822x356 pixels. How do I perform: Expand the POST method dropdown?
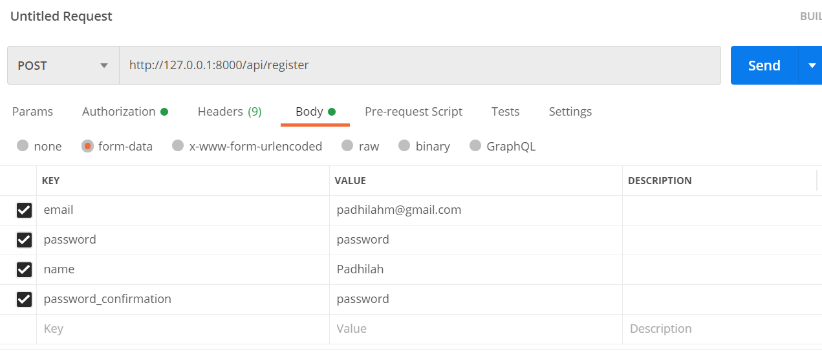(x=63, y=65)
